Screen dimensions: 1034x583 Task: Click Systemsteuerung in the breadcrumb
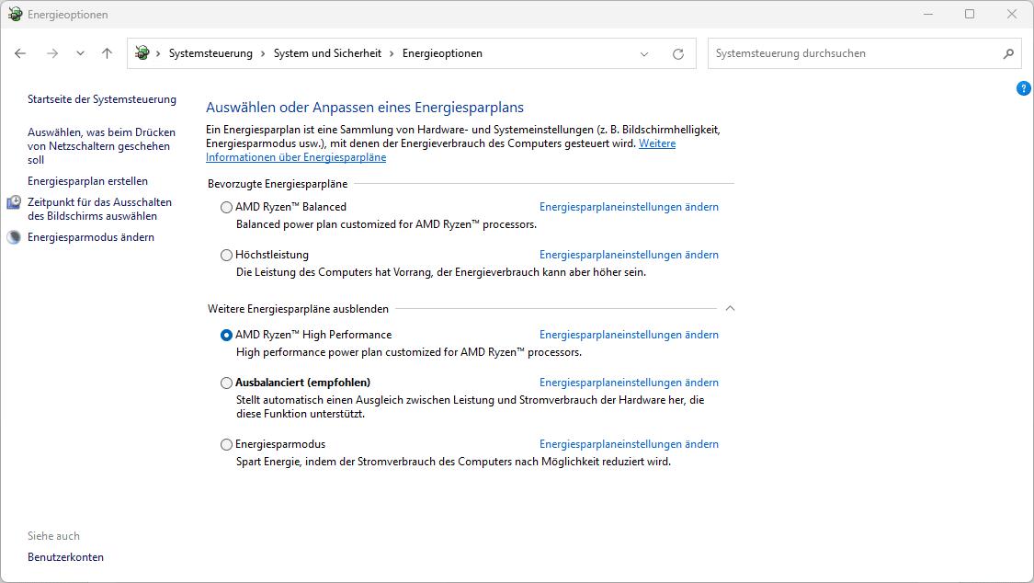[x=210, y=53]
